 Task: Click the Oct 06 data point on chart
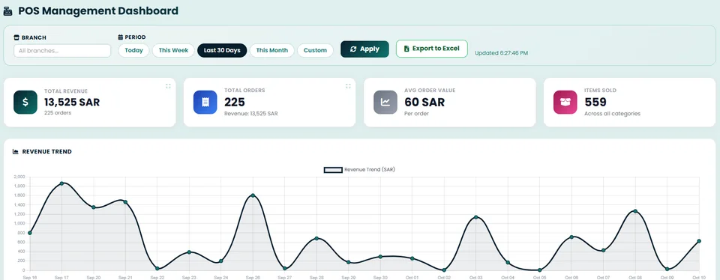[571, 237]
